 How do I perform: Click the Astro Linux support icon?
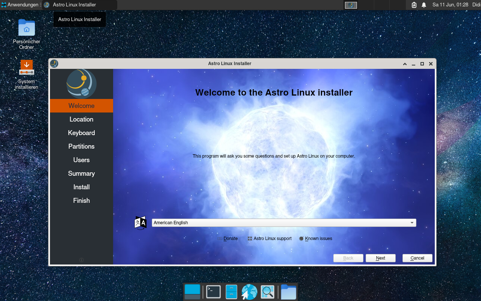coord(250,239)
